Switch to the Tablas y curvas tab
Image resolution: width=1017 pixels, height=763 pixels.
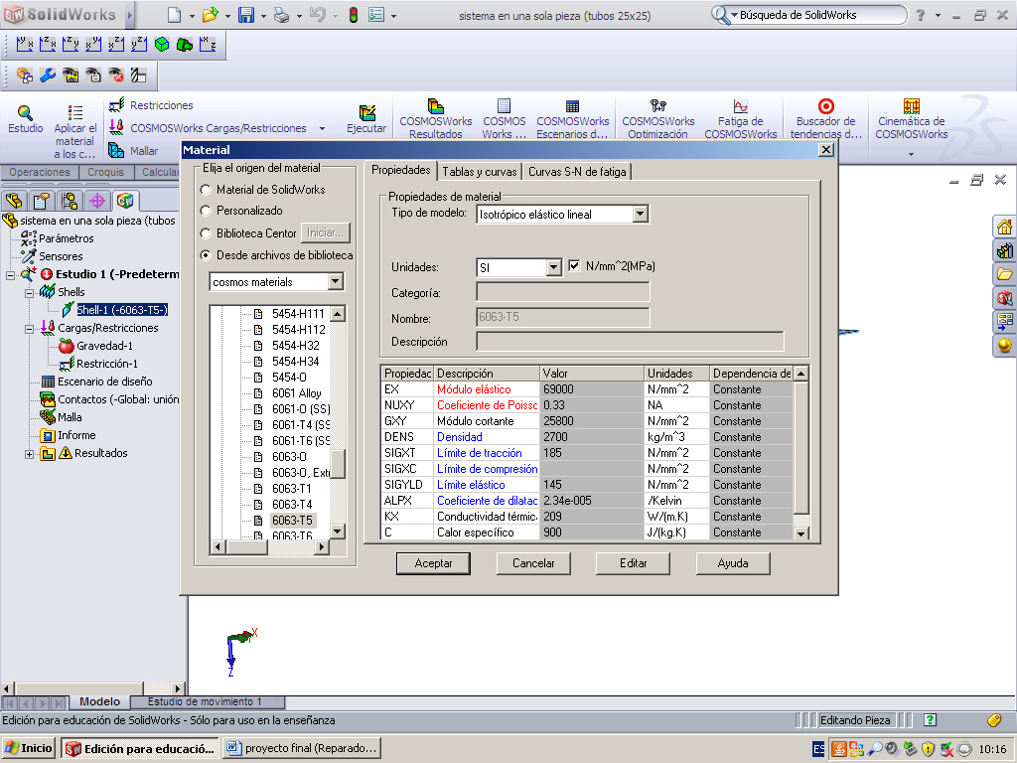coord(480,172)
